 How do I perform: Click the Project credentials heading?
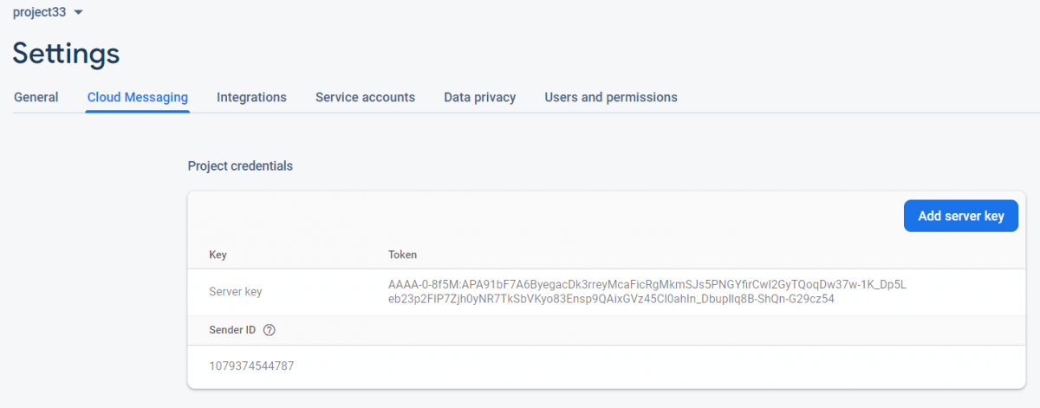point(240,165)
